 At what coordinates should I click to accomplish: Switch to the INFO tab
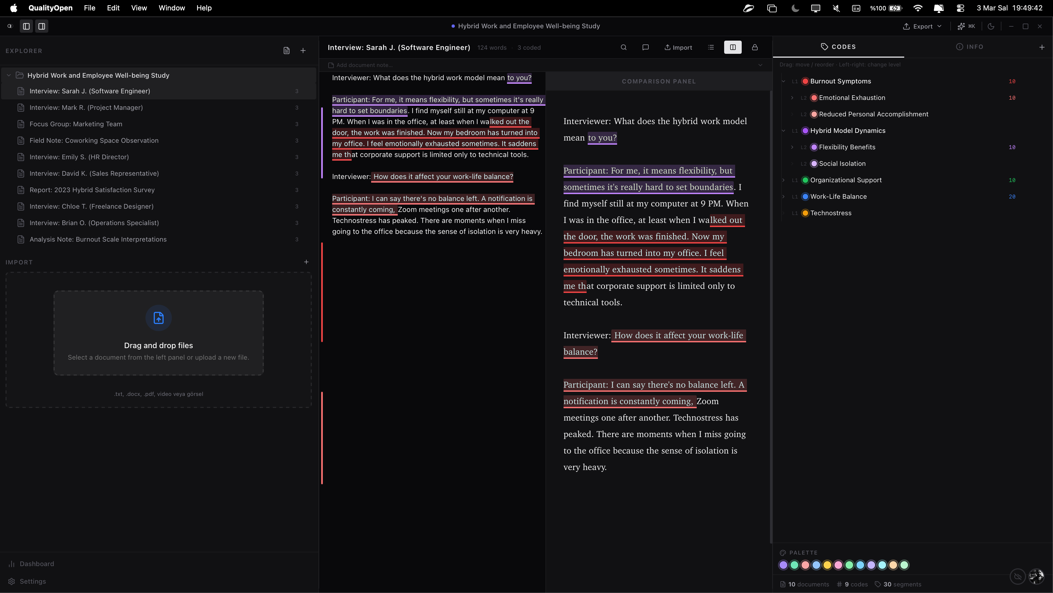969,47
